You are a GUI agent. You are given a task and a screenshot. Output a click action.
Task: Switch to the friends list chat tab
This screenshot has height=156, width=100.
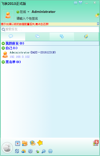[x=13, y=36]
